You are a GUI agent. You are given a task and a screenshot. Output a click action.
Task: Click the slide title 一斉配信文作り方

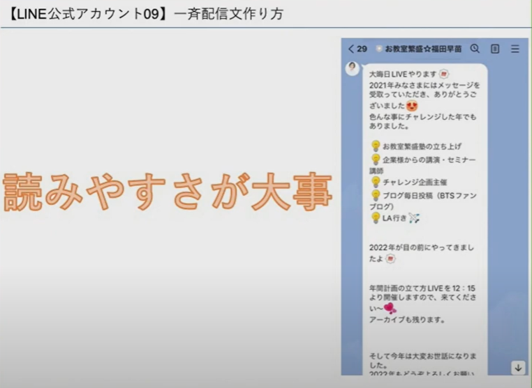click(x=229, y=14)
